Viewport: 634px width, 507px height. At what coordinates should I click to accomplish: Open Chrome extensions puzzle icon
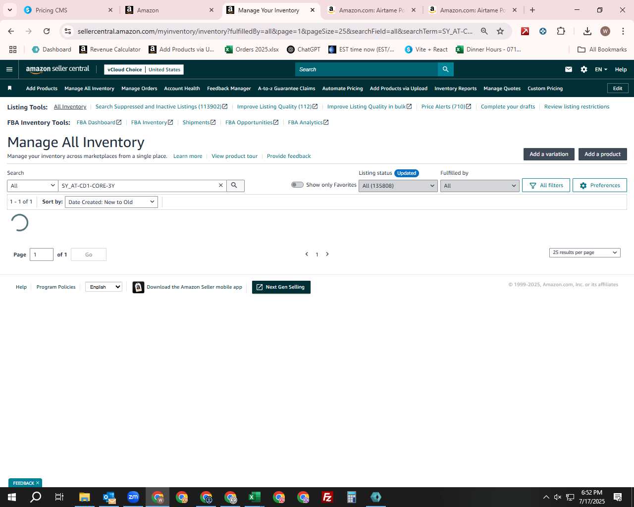coord(561,31)
